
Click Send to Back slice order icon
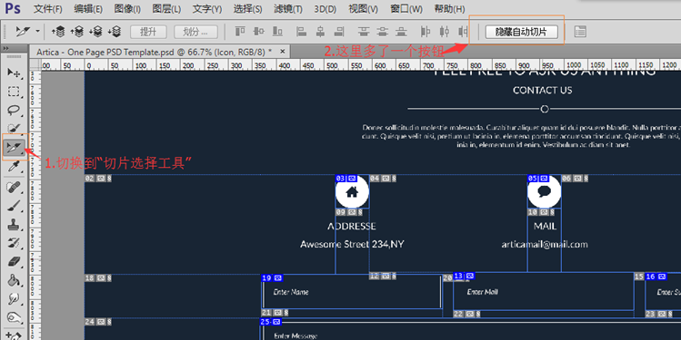click(x=115, y=31)
